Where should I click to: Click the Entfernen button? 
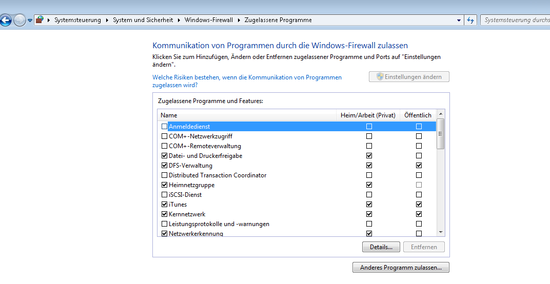point(424,247)
